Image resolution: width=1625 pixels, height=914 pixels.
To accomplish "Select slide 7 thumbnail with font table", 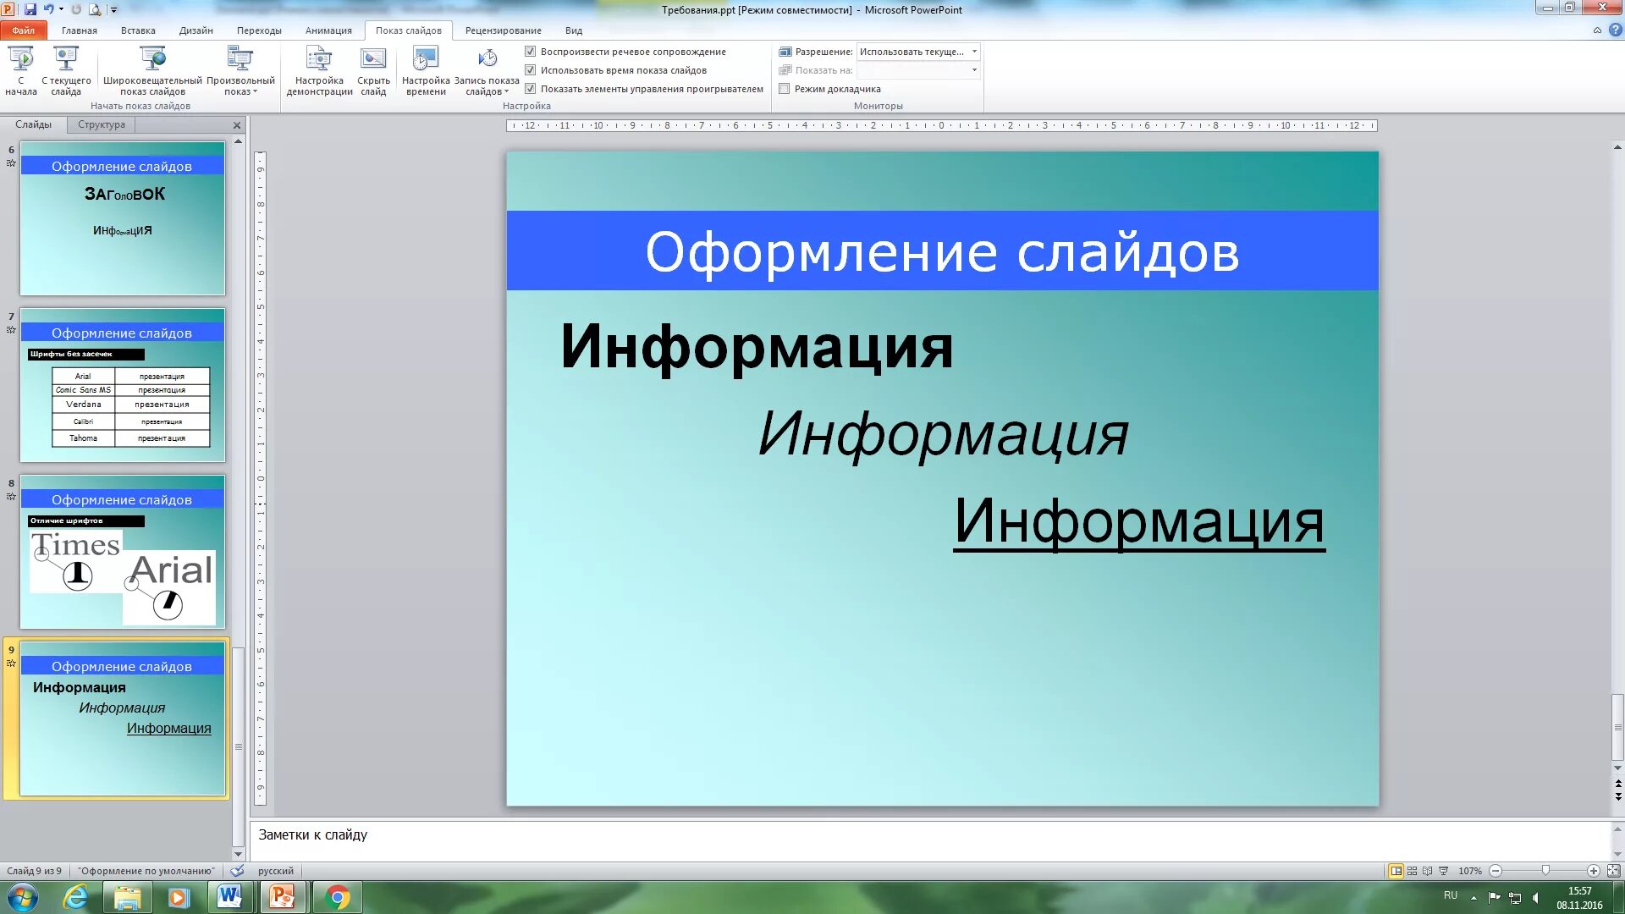I will [123, 386].
